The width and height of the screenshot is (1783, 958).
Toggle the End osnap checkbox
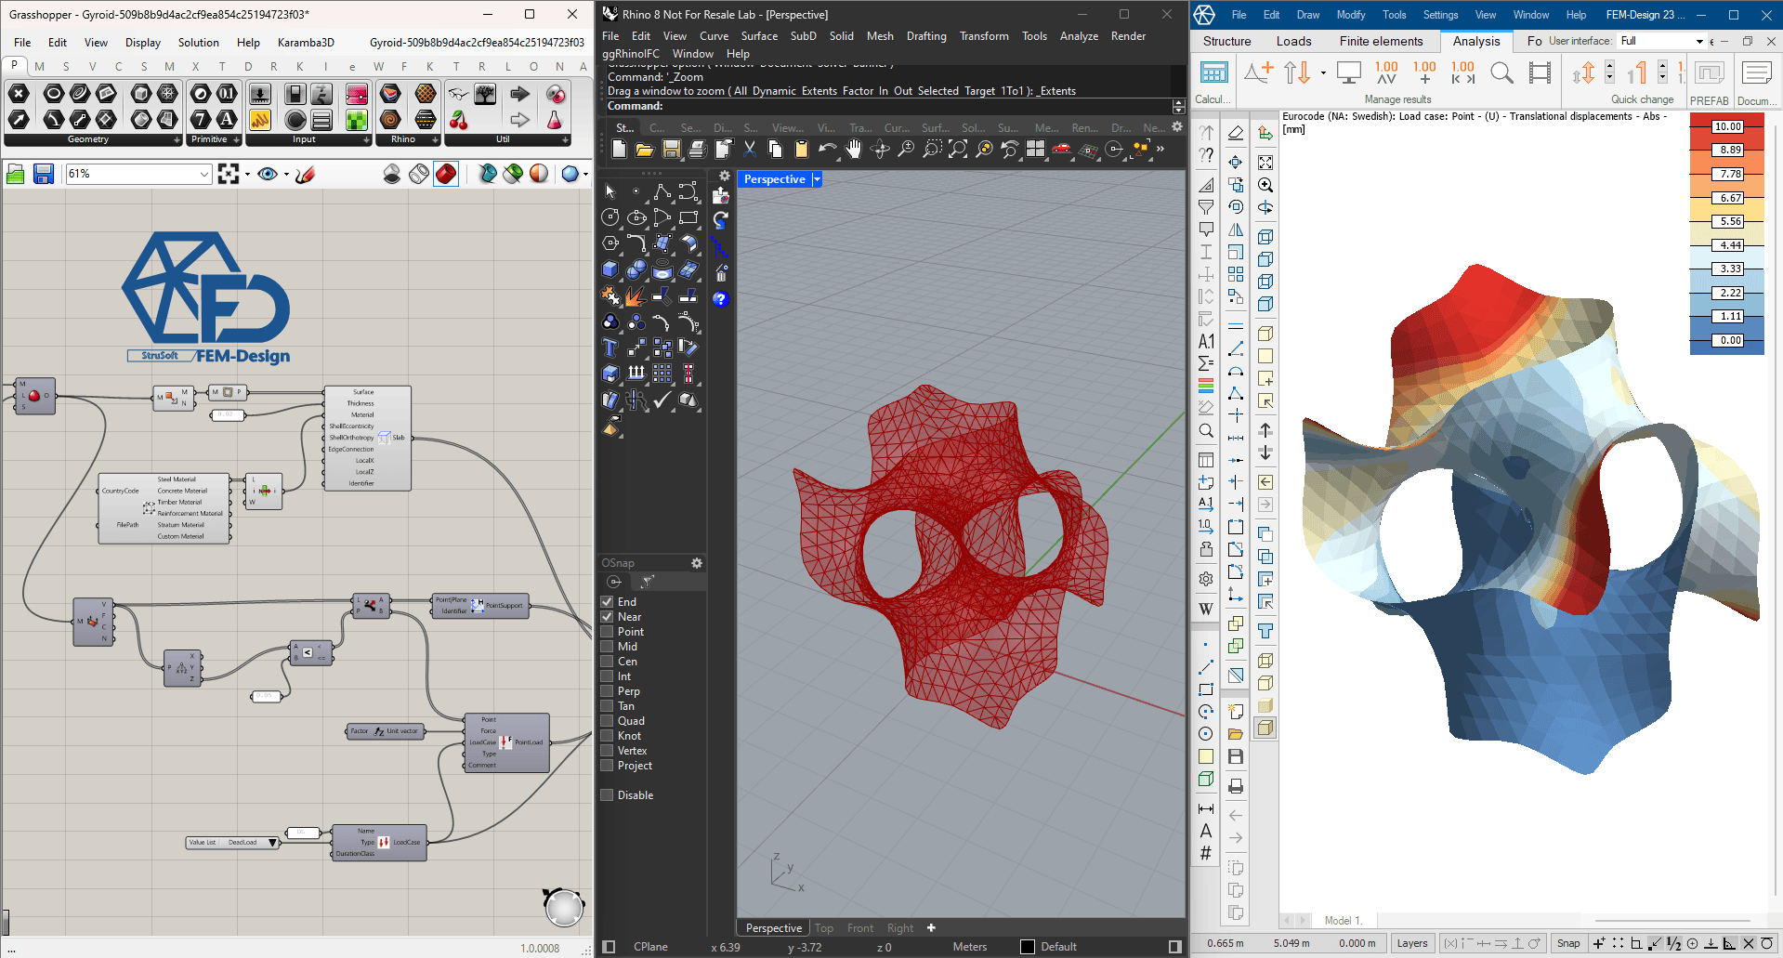pos(607,602)
